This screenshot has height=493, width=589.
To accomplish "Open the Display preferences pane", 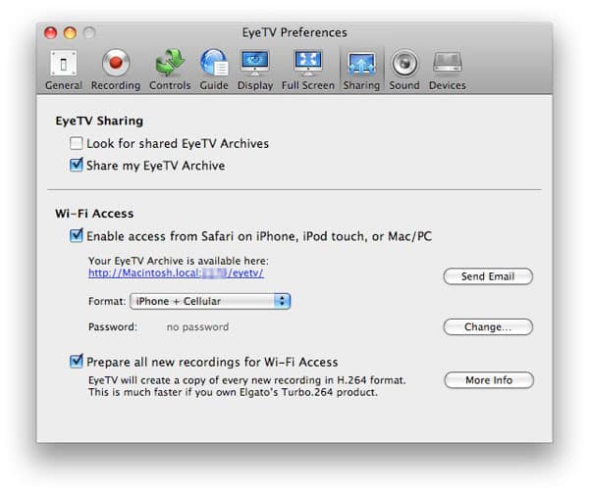I will [x=255, y=71].
